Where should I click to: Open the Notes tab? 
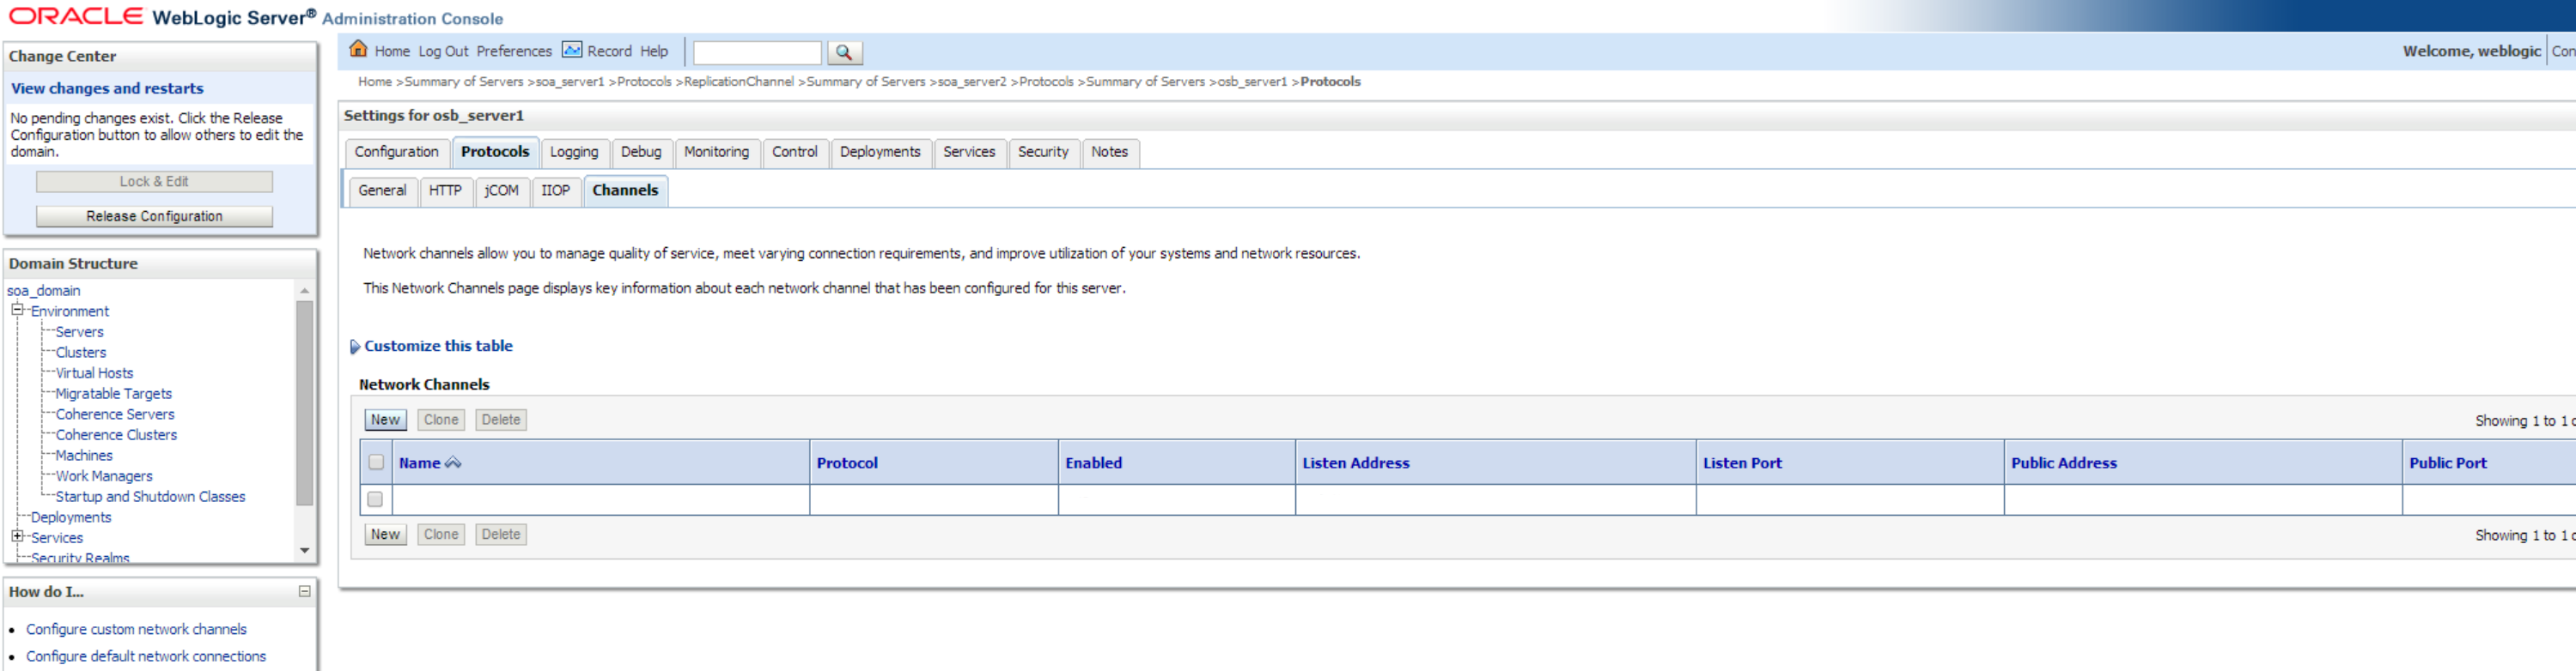click(x=1109, y=152)
